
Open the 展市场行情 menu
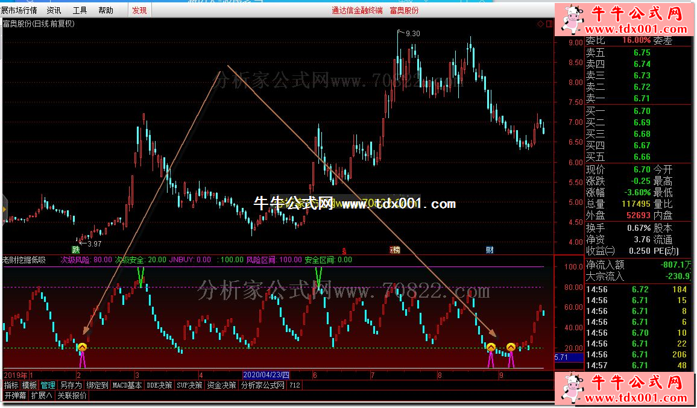click(19, 10)
